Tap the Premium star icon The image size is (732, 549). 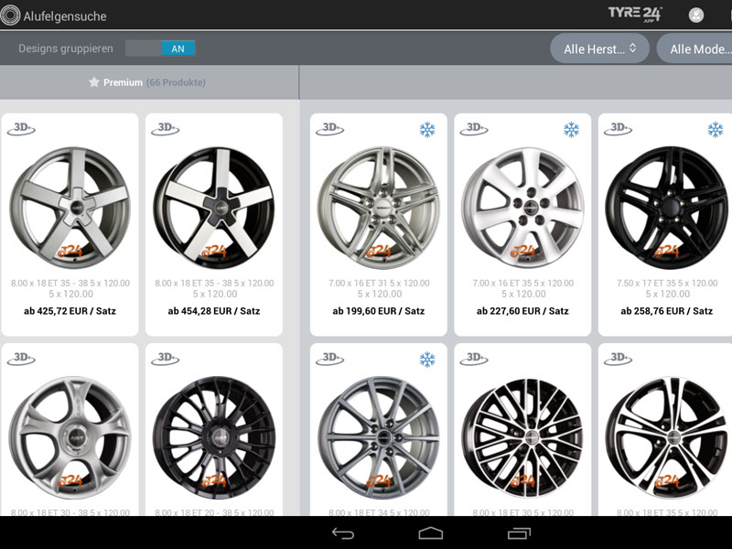93,82
